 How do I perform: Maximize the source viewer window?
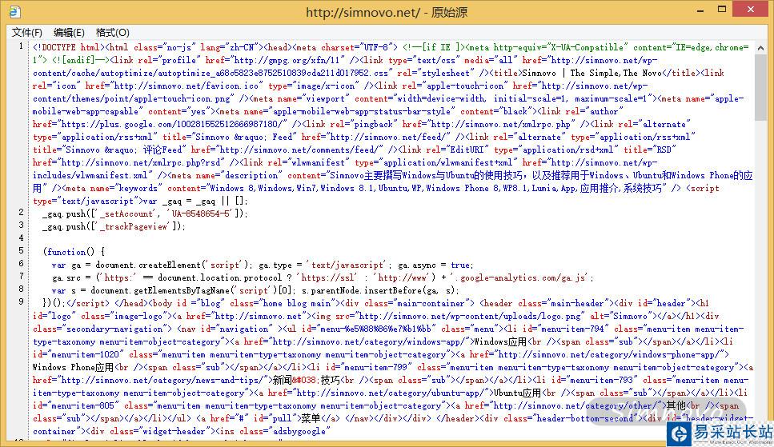722,10
